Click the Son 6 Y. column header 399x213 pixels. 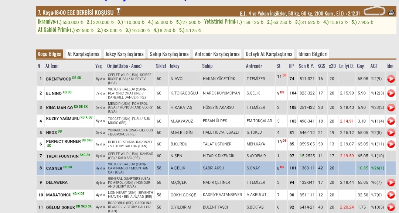[x=306, y=66]
